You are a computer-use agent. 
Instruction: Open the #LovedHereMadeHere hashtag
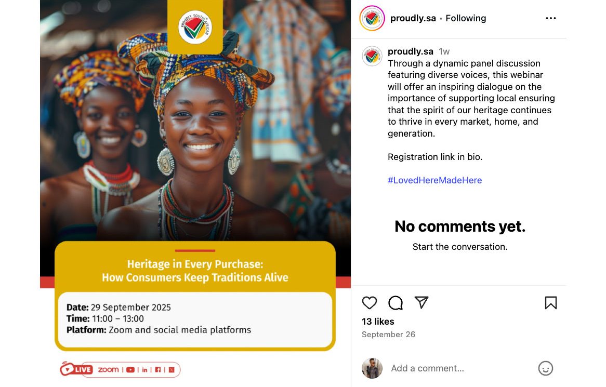pyautogui.click(x=435, y=180)
